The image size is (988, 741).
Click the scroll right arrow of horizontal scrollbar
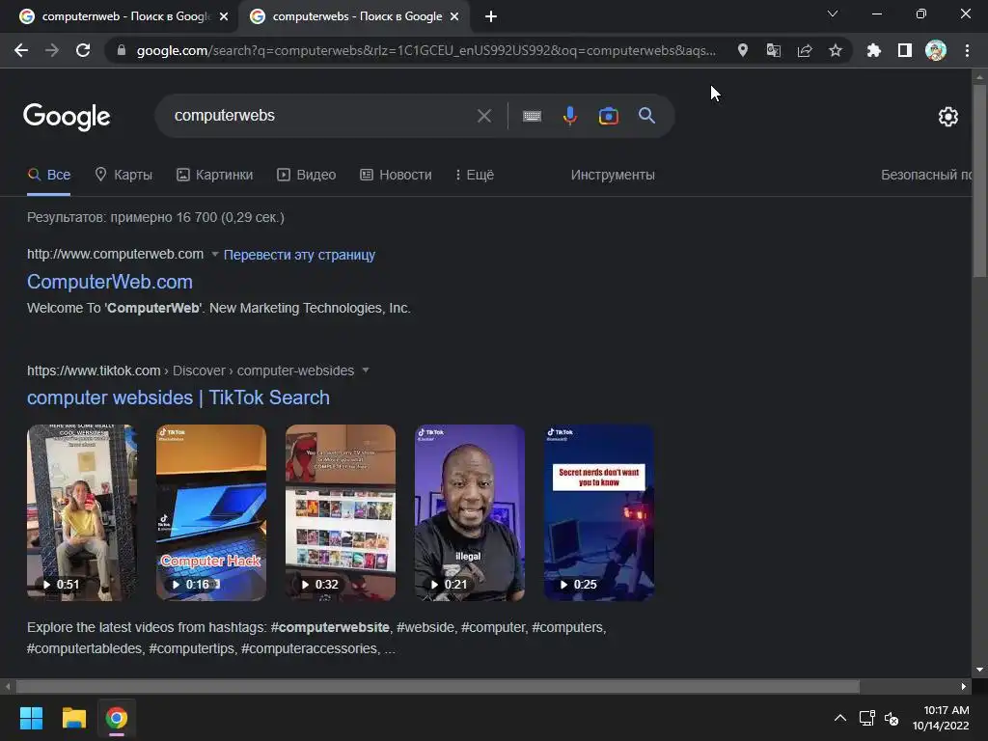[x=964, y=686]
